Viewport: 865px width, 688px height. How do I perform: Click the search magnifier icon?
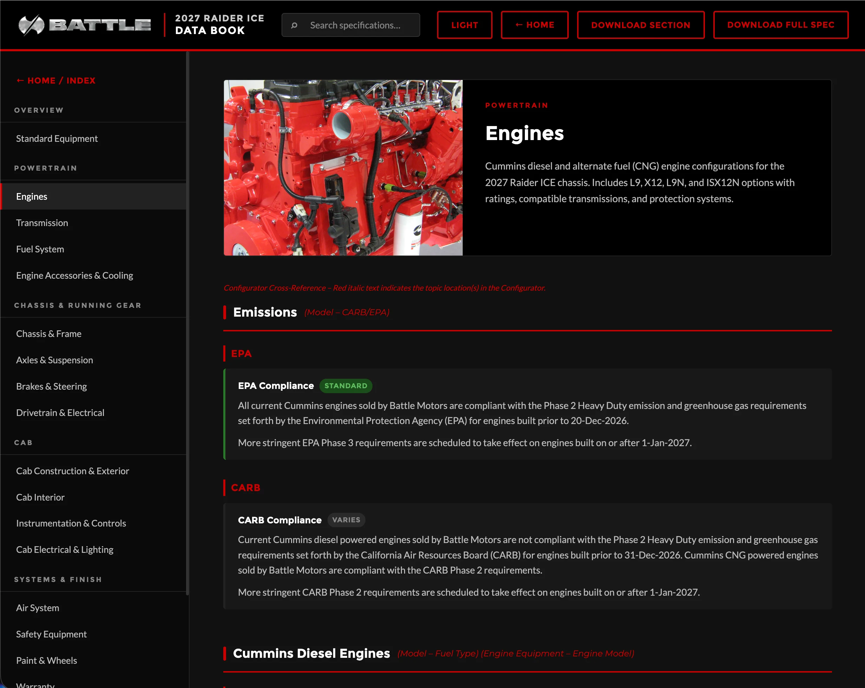[294, 25]
